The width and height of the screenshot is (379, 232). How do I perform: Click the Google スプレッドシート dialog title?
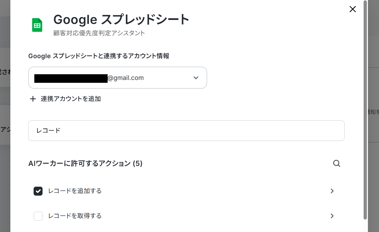click(x=121, y=20)
